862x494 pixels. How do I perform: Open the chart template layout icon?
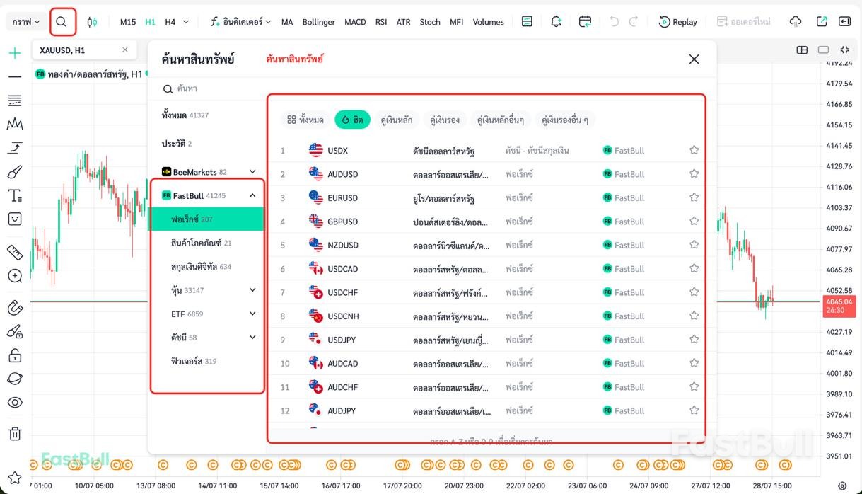(527, 22)
